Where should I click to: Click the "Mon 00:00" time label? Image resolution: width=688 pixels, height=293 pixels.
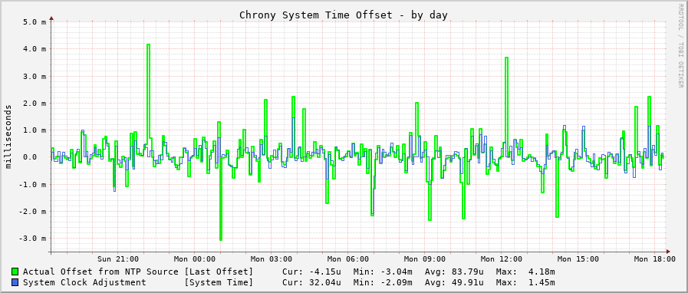[195, 259]
